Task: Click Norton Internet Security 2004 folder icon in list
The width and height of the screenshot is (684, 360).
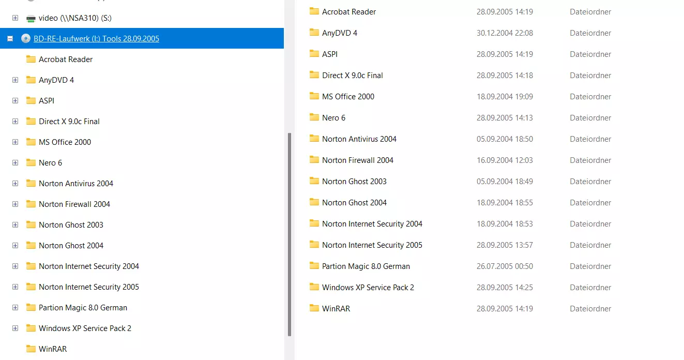Action: pos(314,223)
